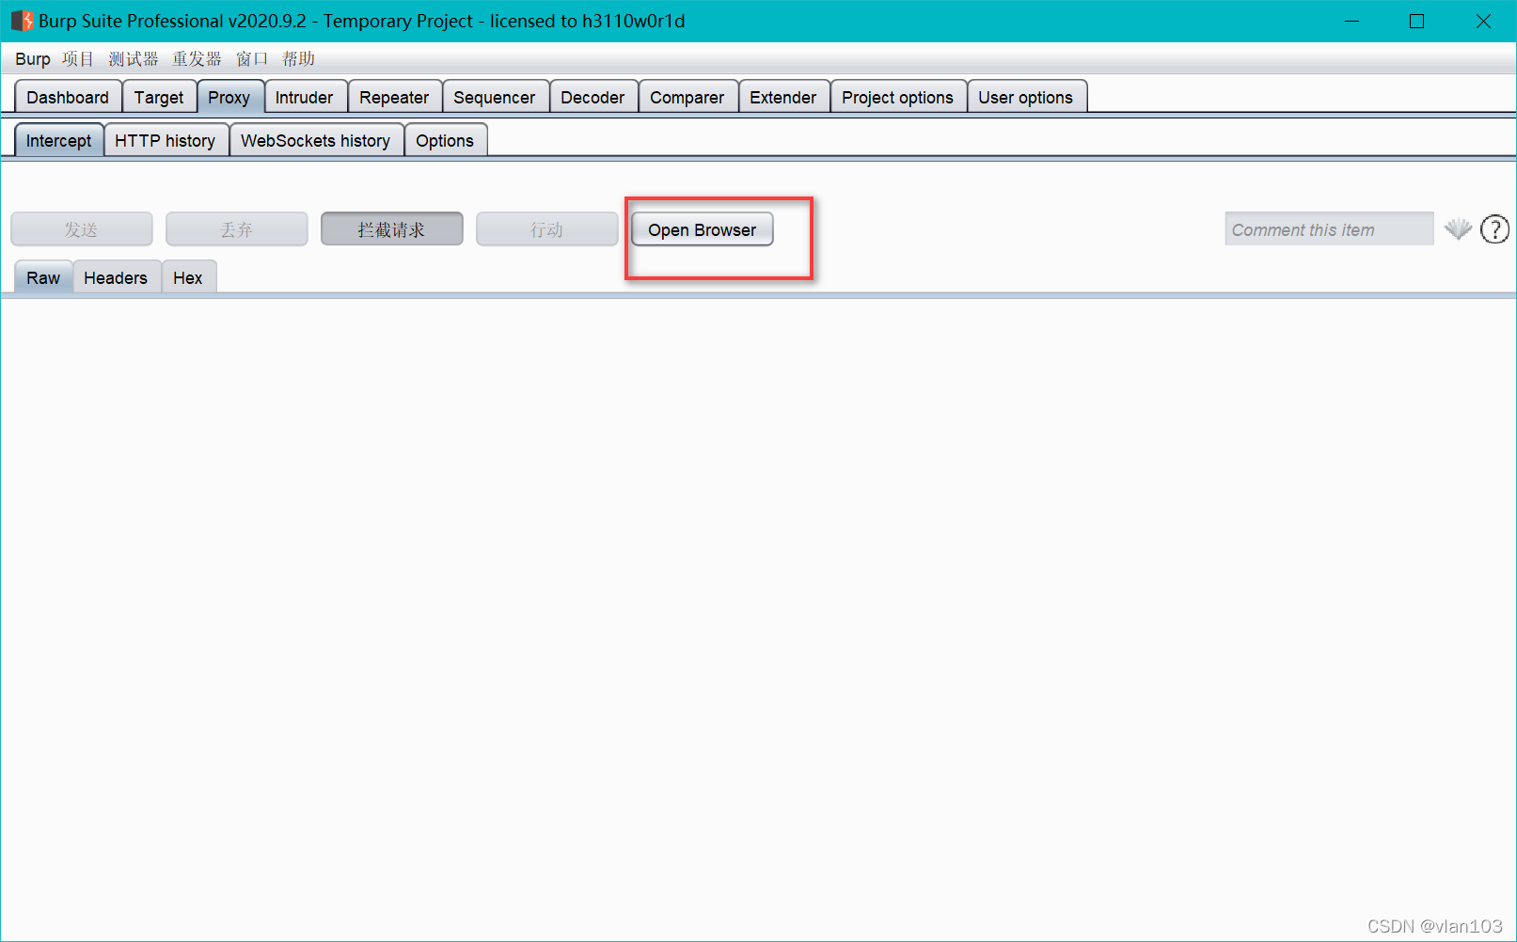Close the Burp Suite window
1517x942 pixels.
pyautogui.click(x=1483, y=21)
